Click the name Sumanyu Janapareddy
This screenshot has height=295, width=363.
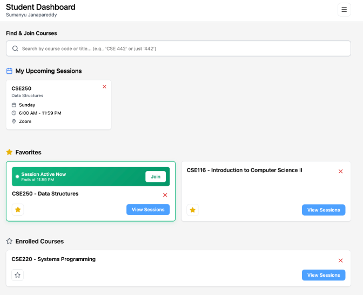31,15
